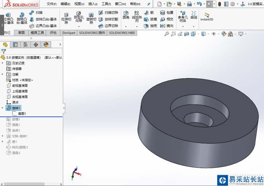Collapse the 旋转1 feature node
264x186 pixels.
3,108
